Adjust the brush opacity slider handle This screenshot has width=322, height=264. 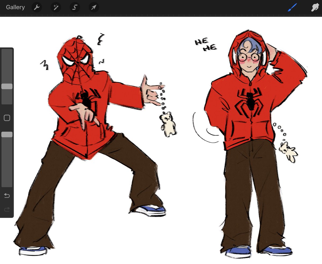(x=7, y=134)
